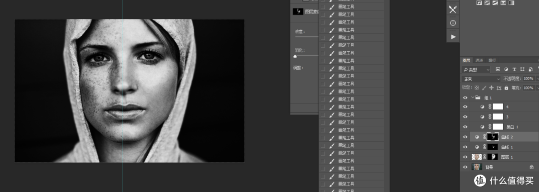Open the Info panel icon
The image size is (539, 192).
453,23
